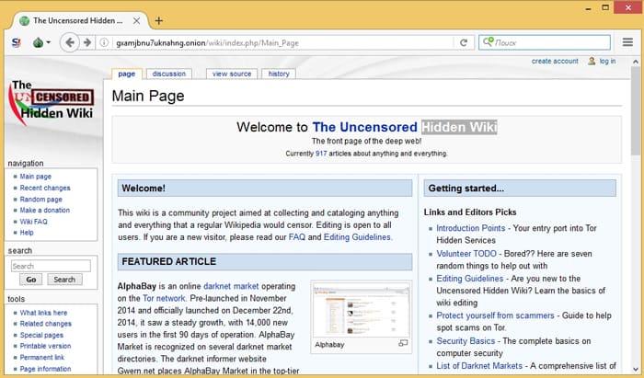Screen dimensions: 644x378
Task: Close the Uncensored Hidden Wiki tab
Action: tap(137, 20)
